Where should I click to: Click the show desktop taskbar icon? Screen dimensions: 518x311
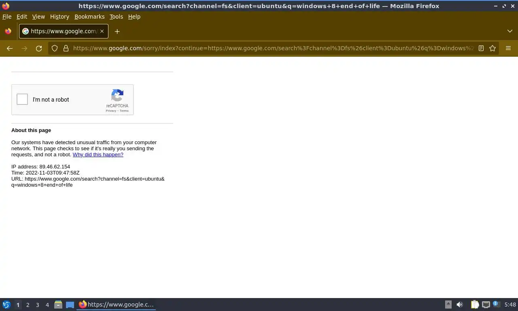coord(70,305)
